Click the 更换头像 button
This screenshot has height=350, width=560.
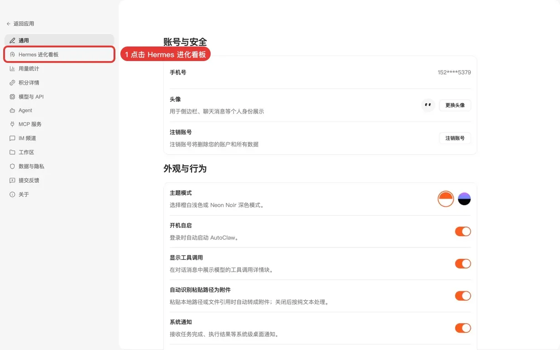click(455, 105)
